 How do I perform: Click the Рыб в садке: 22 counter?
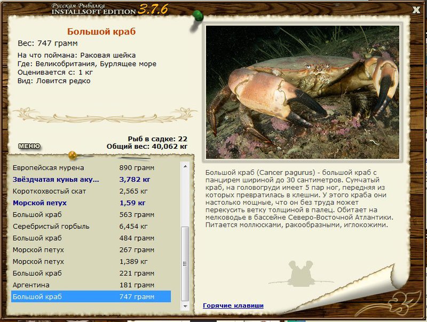pos(157,139)
